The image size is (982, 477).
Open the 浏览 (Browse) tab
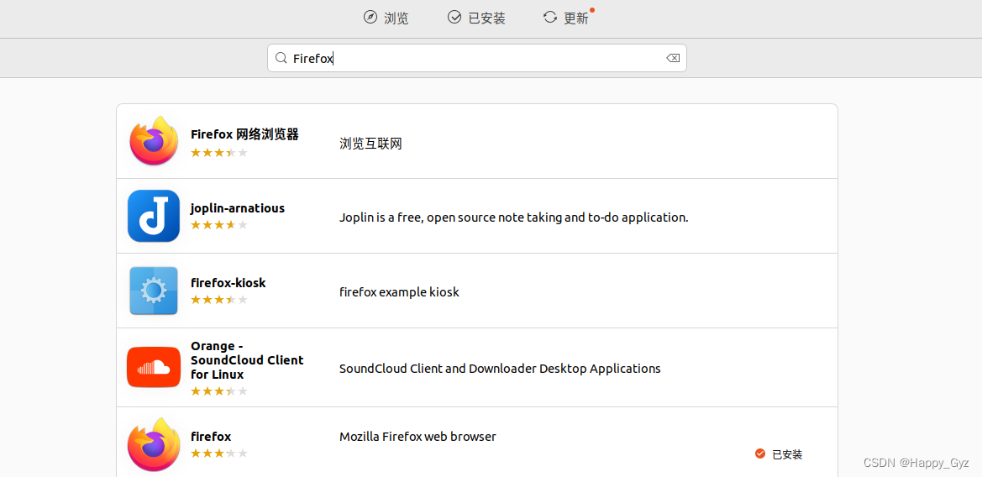(x=386, y=18)
